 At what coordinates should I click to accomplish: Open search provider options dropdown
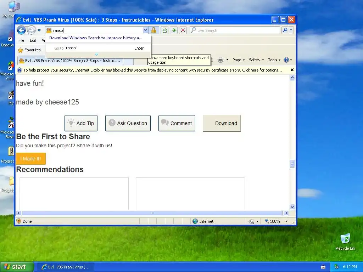(291, 30)
